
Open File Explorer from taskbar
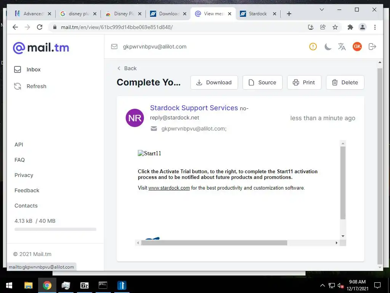pyautogui.click(x=28, y=285)
